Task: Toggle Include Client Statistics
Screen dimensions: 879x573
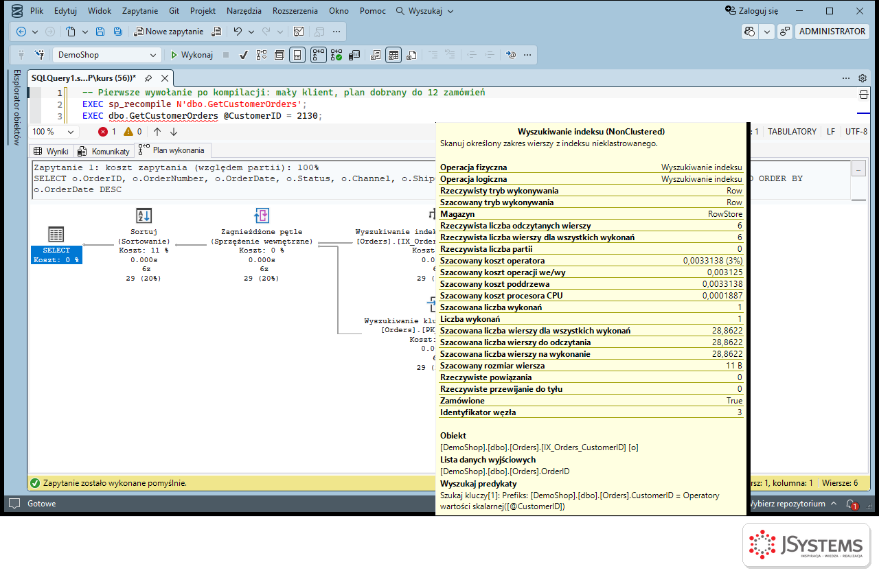Action: [354, 55]
